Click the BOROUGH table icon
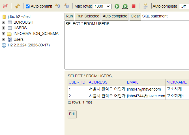This screenshot has height=135, width=189. pos(10,22)
